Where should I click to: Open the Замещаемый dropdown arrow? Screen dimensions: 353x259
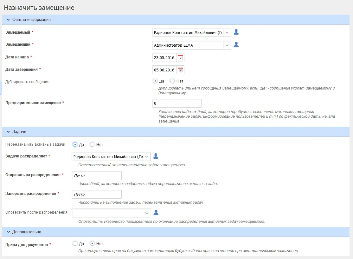click(227, 32)
